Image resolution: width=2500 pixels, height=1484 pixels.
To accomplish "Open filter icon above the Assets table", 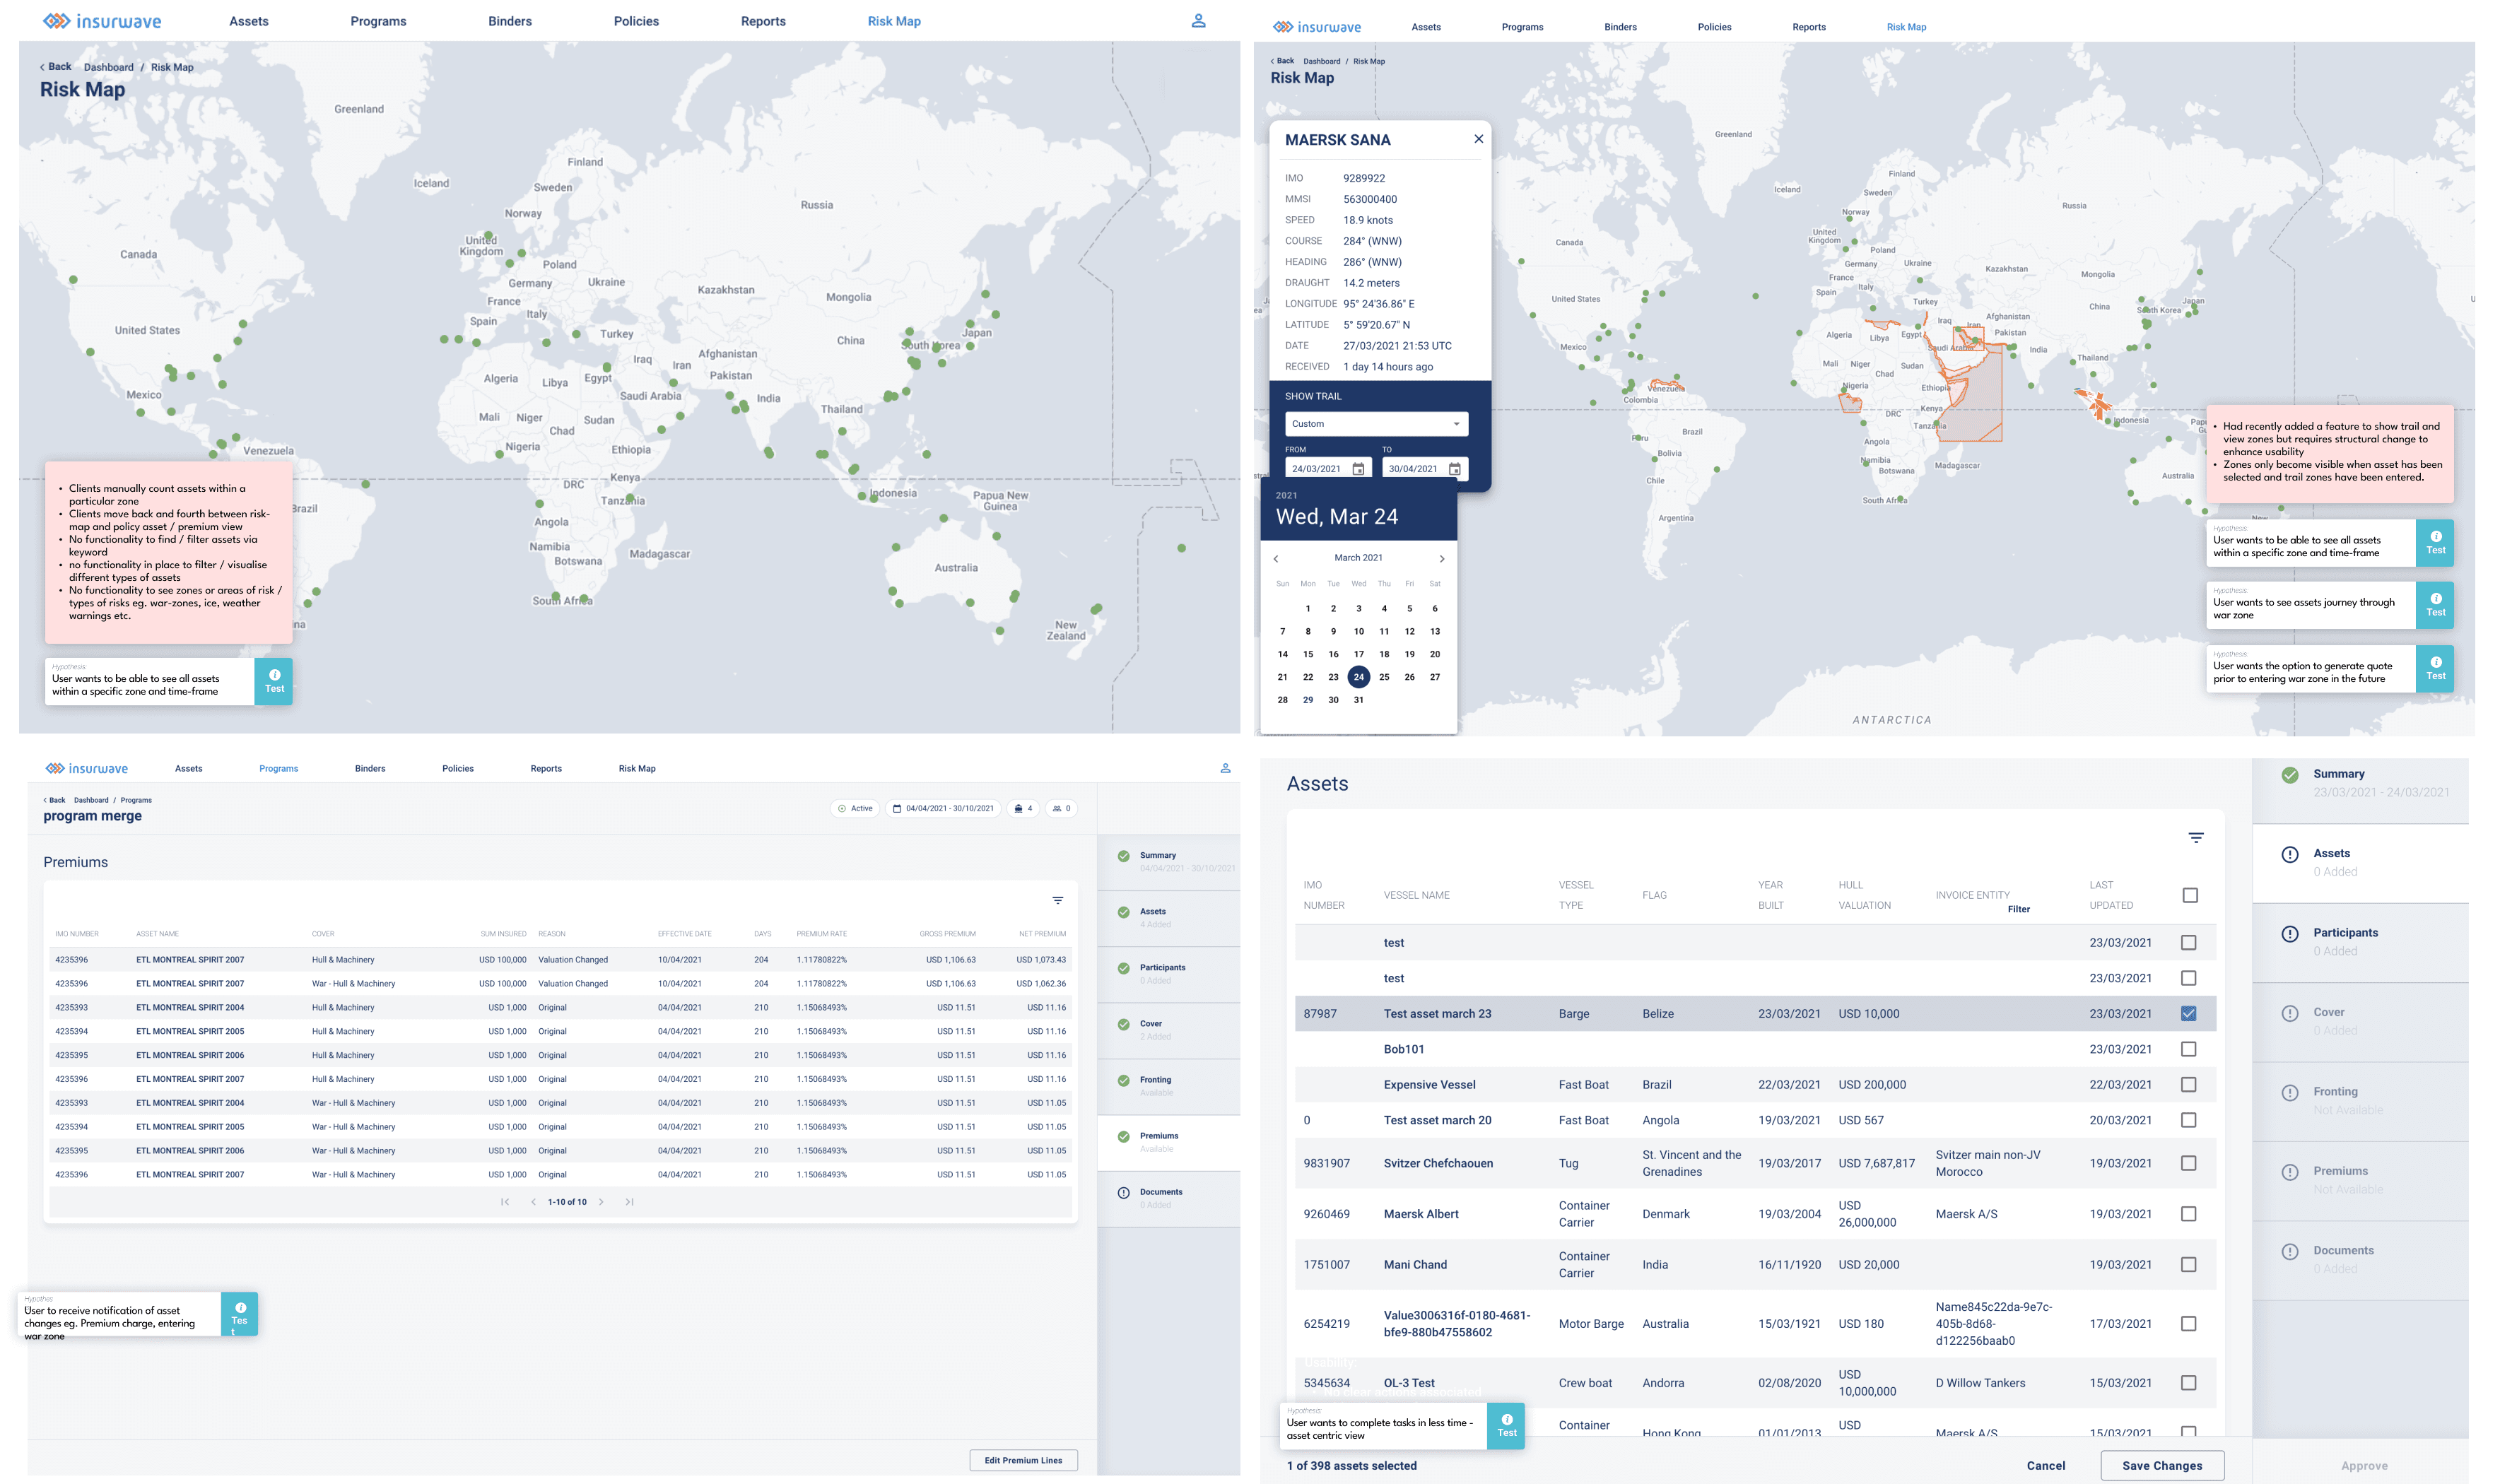I will coord(2195,838).
